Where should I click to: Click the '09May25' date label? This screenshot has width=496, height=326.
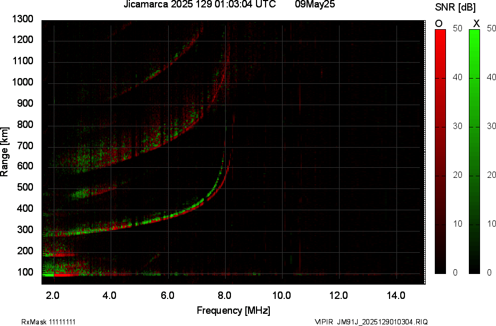pyautogui.click(x=315, y=4)
